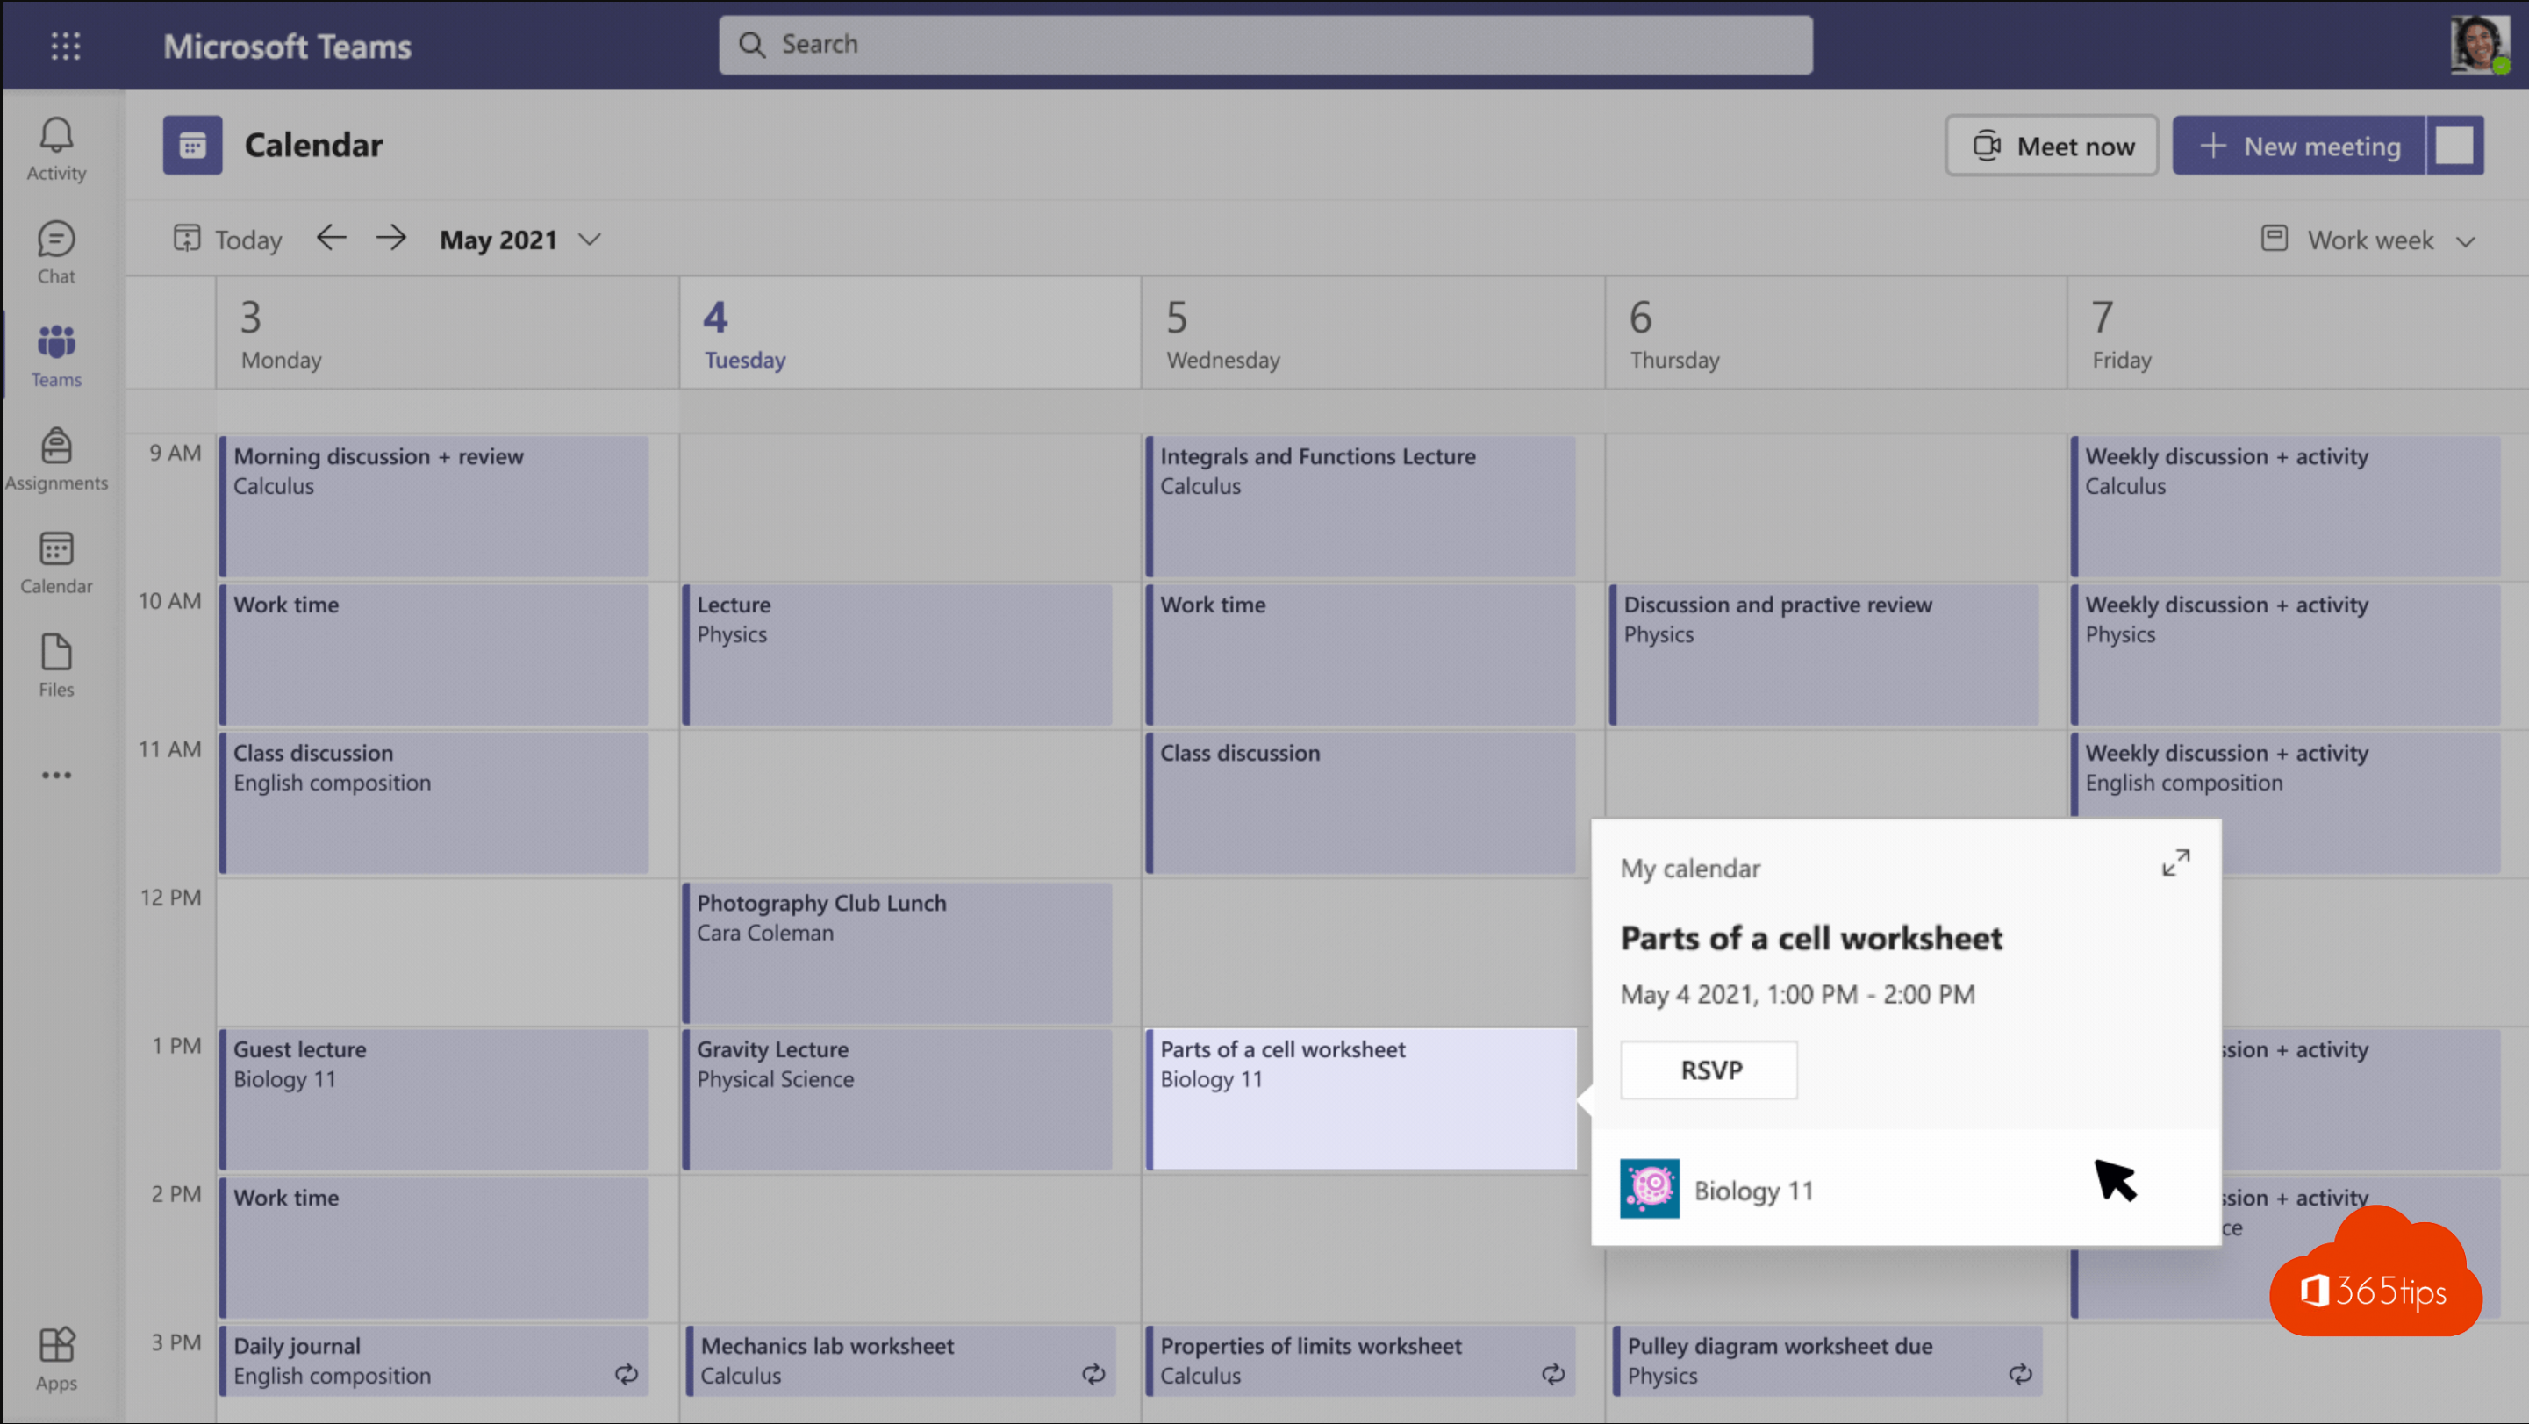Click popup title Parts of a cell worksheet
This screenshot has width=2529, height=1424.
[1811, 938]
